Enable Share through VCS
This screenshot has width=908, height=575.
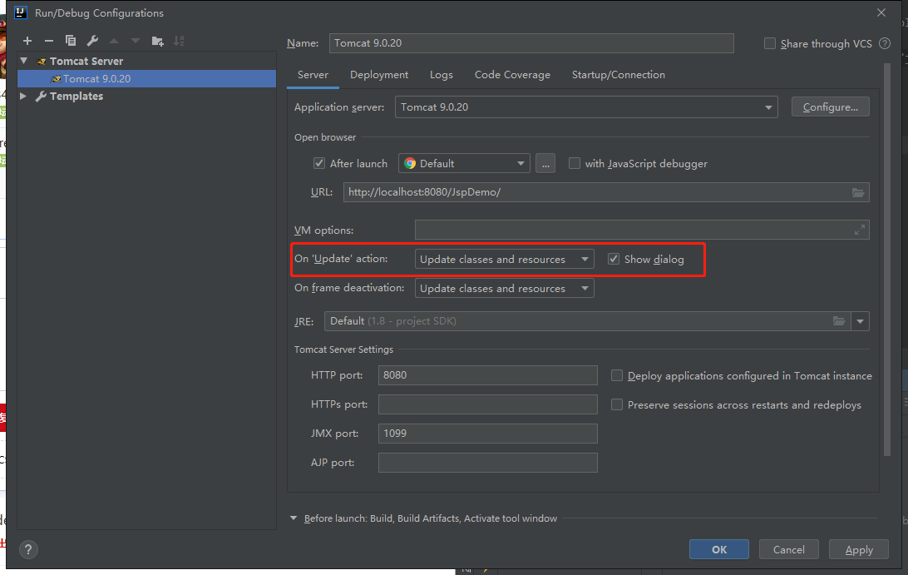click(x=770, y=43)
